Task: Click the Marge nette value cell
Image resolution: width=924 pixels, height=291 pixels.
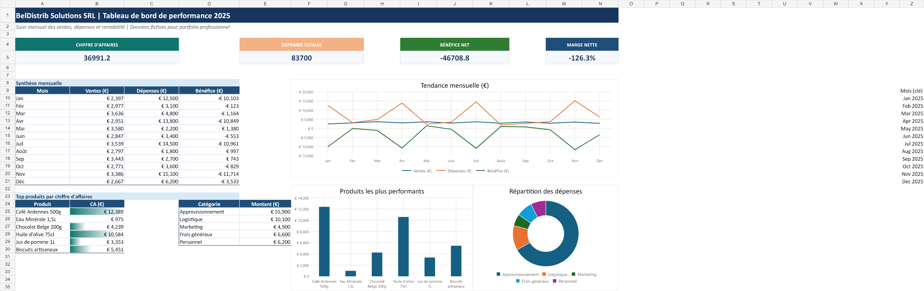Action: [x=582, y=58]
